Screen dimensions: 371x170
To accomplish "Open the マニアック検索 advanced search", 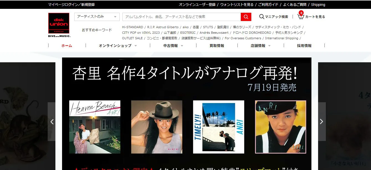I will pyautogui.click(x=273, y=17).
